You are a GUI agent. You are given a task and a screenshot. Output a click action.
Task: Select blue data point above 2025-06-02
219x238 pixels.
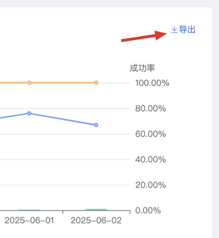pyautogui.click(x=96, y=125)
